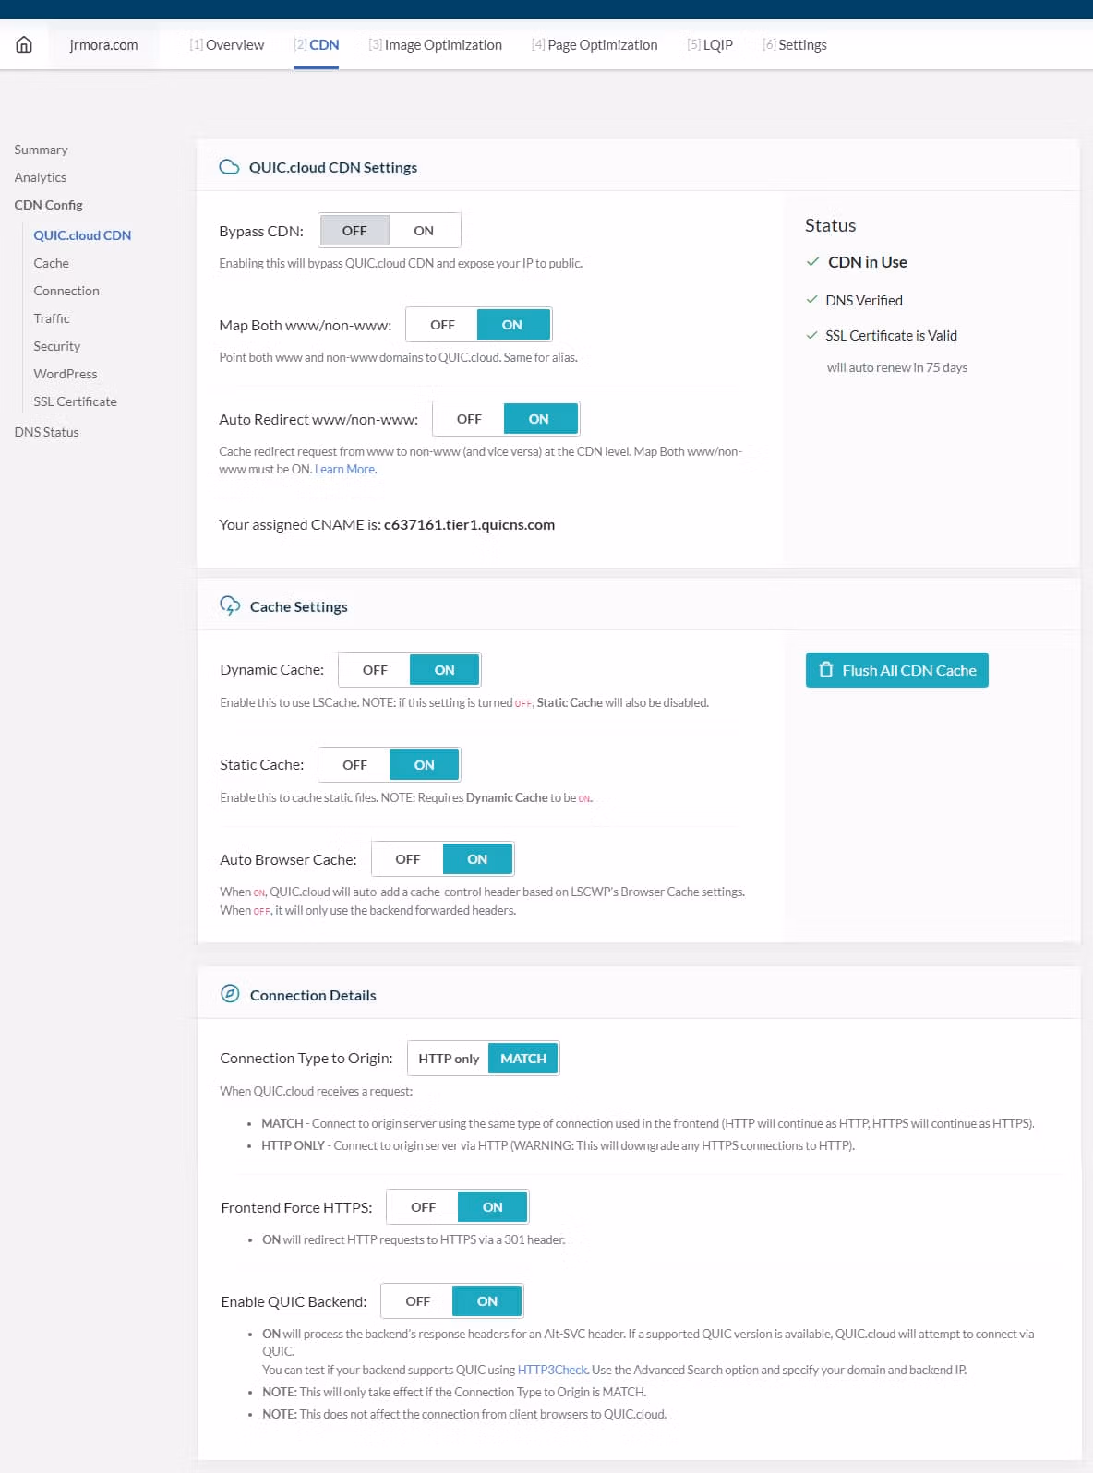Open Traffic in the sidebar
Image resolution: width=1093 pixels, height=1473 pixels.
(52, 318)
